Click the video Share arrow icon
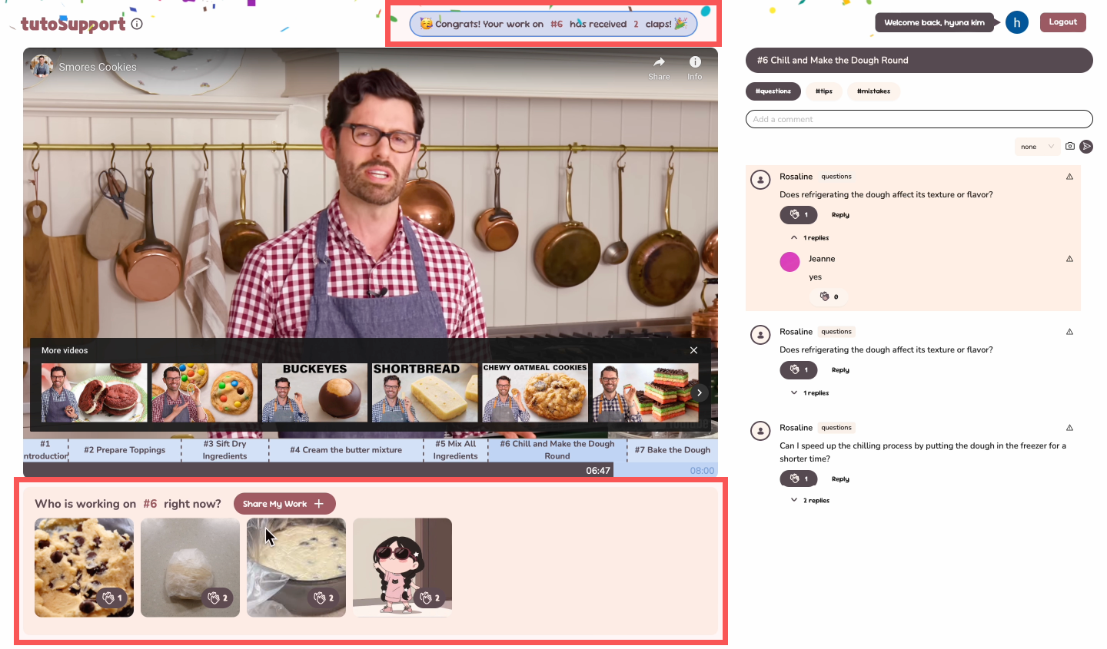 click(659, 63)
